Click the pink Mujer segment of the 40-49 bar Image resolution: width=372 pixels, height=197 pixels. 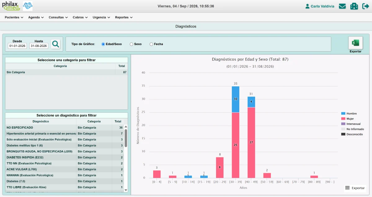point(251,143)
